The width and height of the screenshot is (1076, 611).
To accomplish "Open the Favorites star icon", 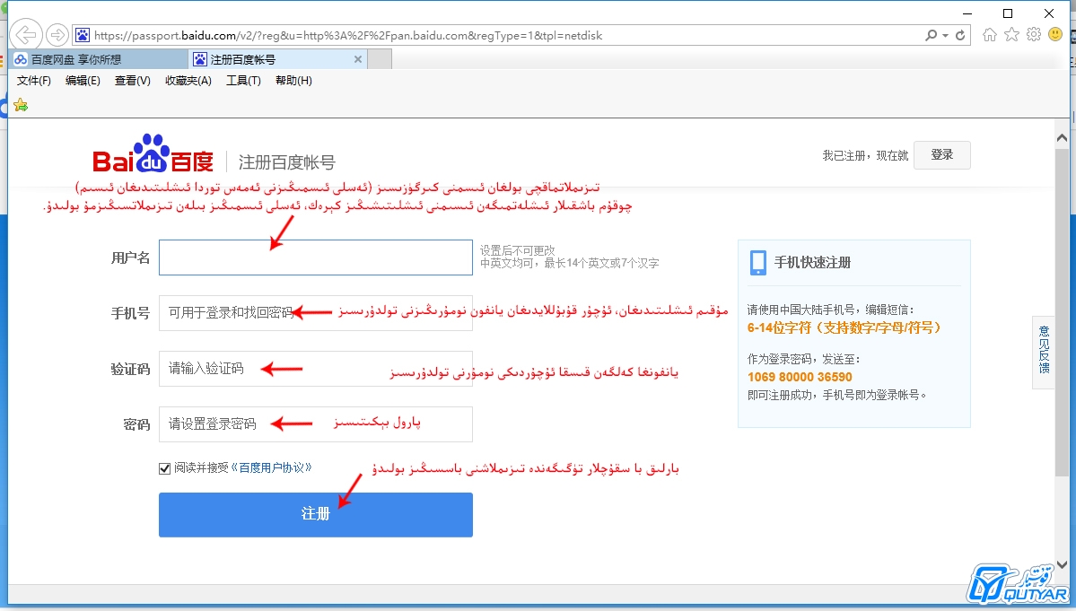I will coord(1011,34).
